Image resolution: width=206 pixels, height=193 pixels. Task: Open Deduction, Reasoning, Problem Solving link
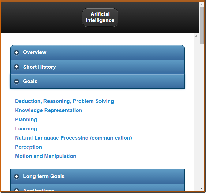[x=64, y=101]
